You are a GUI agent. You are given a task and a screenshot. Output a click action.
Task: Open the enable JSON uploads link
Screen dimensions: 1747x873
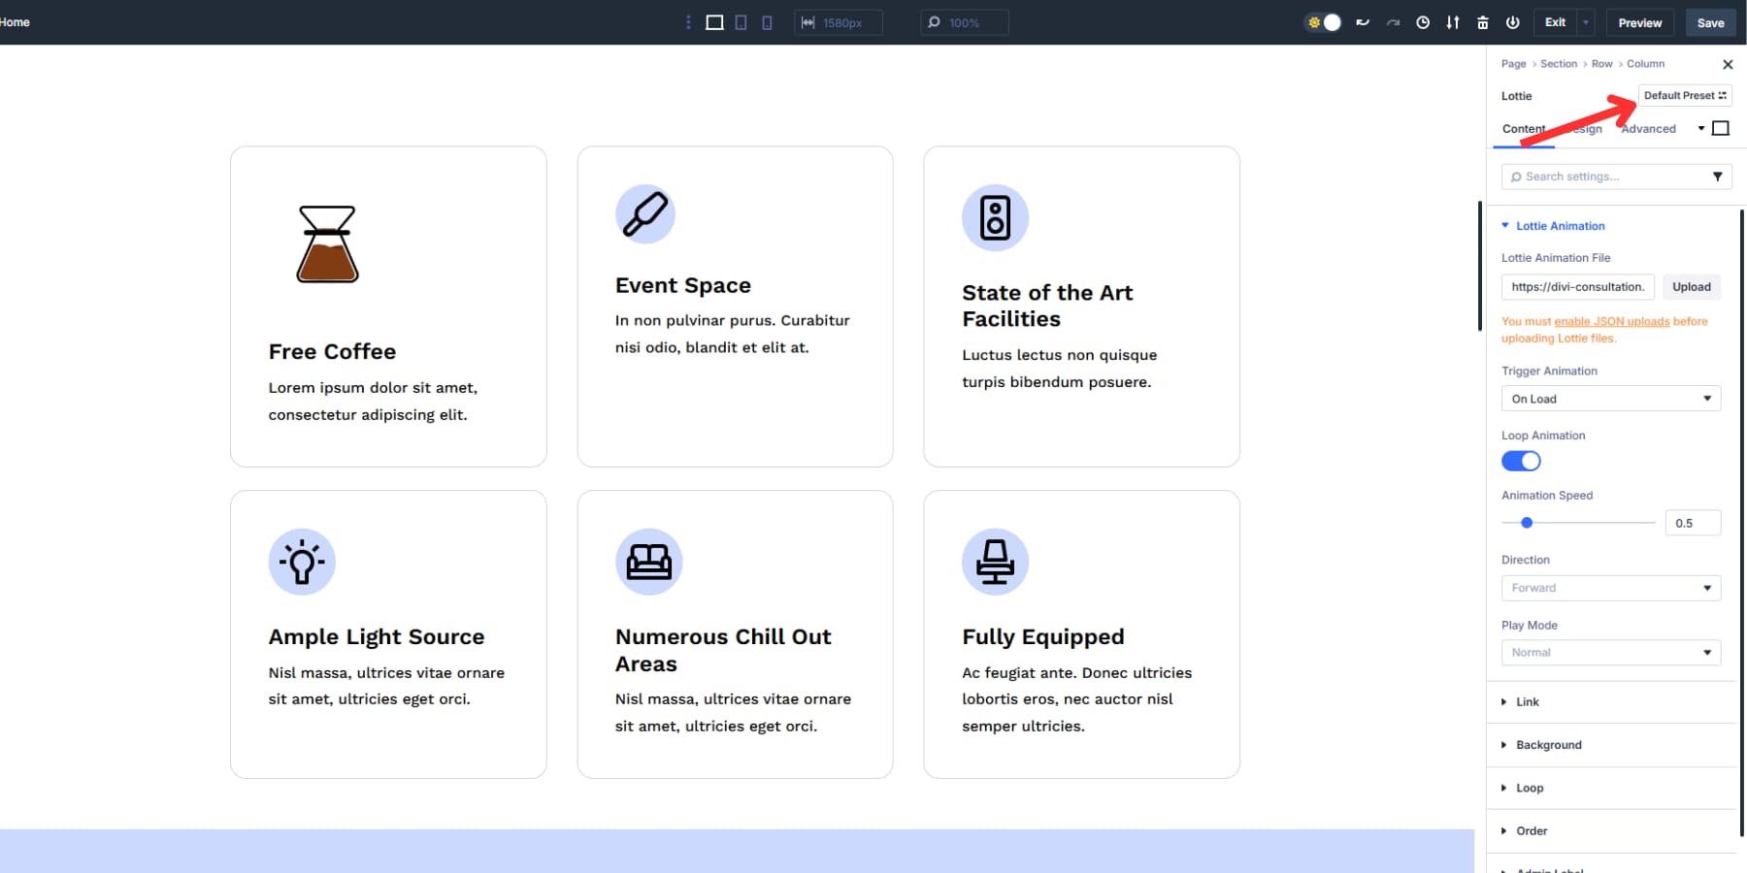(x=1612, y=321)
